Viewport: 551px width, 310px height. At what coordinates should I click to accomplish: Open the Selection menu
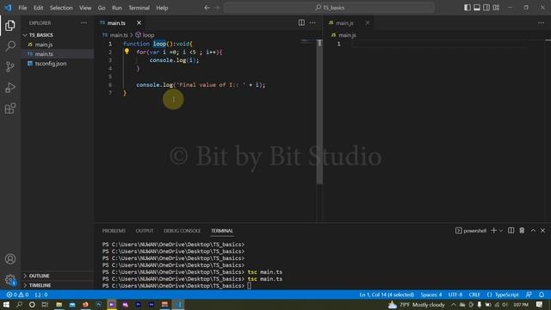tap(61, 8)
